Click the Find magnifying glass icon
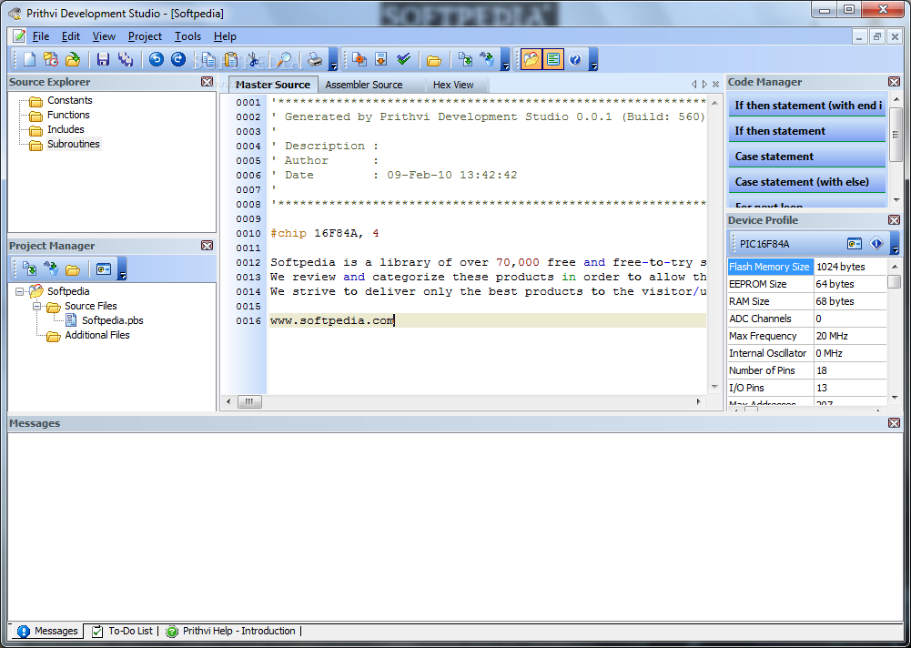 coord(284,59)
